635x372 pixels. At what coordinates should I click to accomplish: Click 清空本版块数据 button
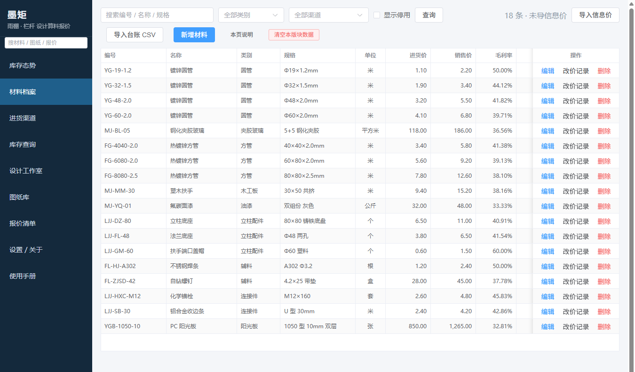click(x=294, y=35)
